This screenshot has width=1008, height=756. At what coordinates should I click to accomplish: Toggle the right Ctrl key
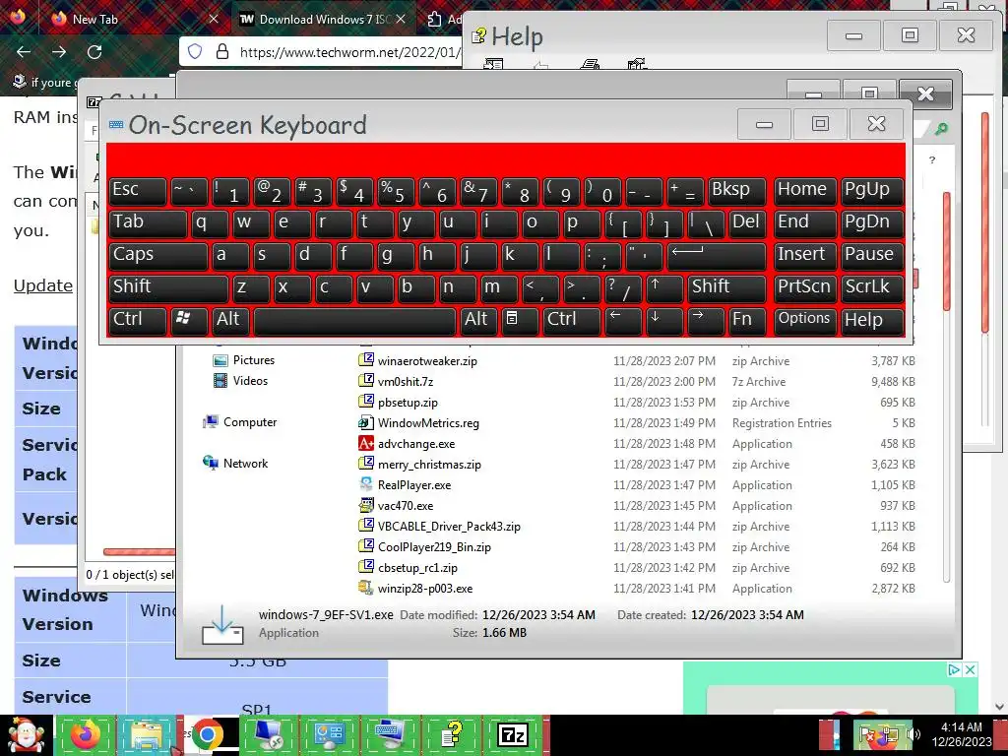click(572, 322)
